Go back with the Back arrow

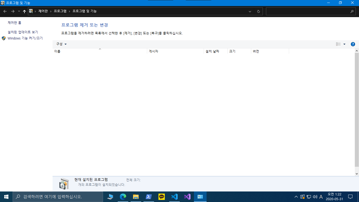[5, 11]
